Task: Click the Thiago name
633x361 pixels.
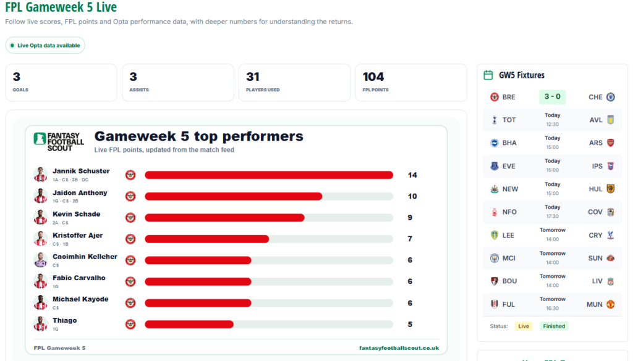Action: 64,321
